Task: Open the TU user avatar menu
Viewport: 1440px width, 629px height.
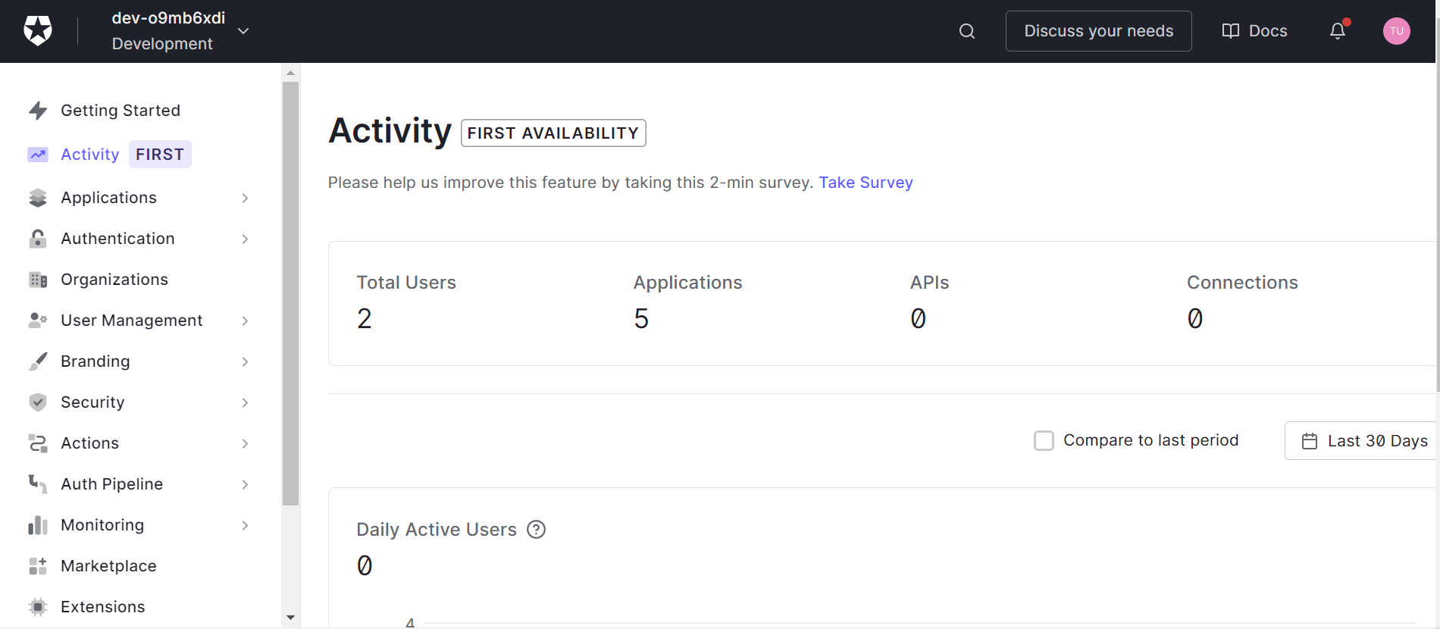Action: coord(1397,31)
